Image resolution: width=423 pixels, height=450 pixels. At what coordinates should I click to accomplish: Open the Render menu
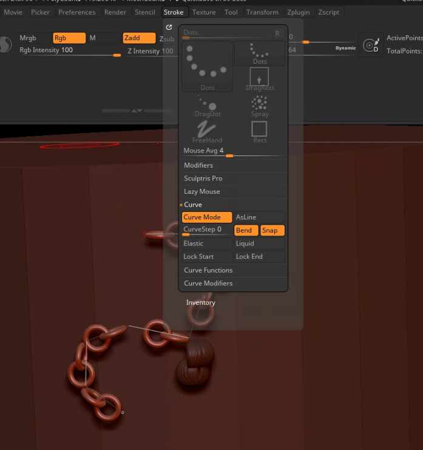(115, 12)
